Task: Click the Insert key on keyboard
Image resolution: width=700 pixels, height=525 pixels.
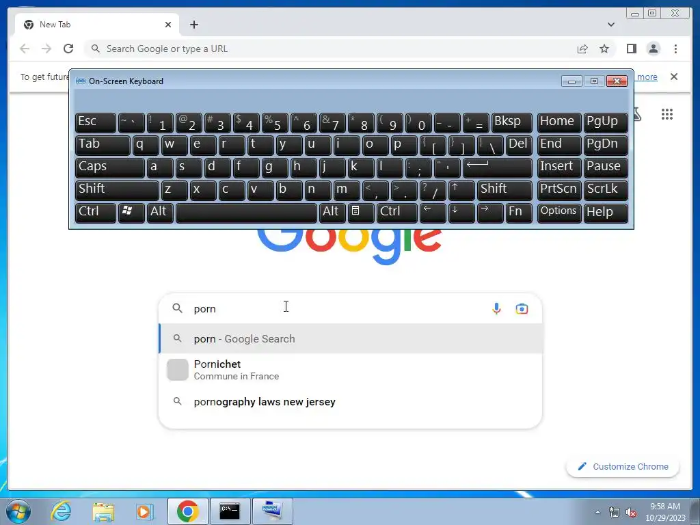Action: tap(559, 168)
